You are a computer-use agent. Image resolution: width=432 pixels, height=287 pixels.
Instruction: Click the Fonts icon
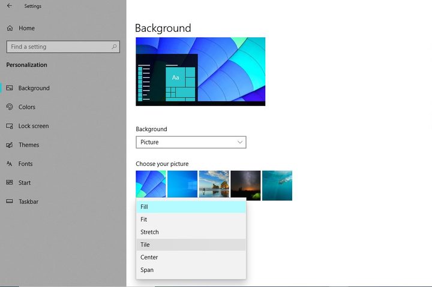(10, 164)
